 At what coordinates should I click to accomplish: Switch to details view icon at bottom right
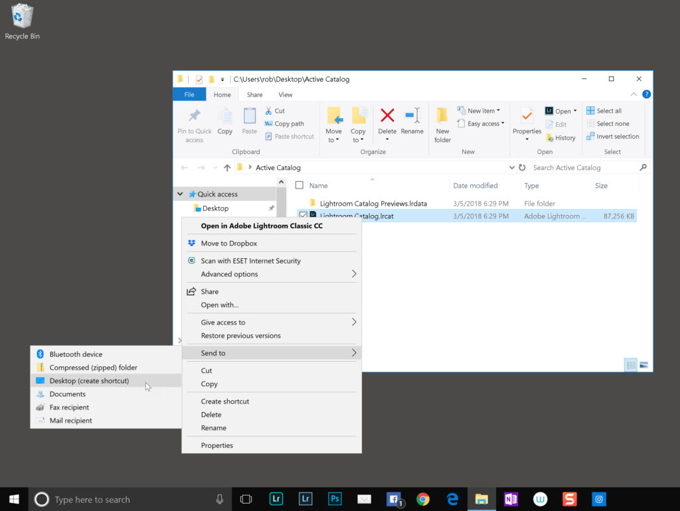click(x=631, y=365)
